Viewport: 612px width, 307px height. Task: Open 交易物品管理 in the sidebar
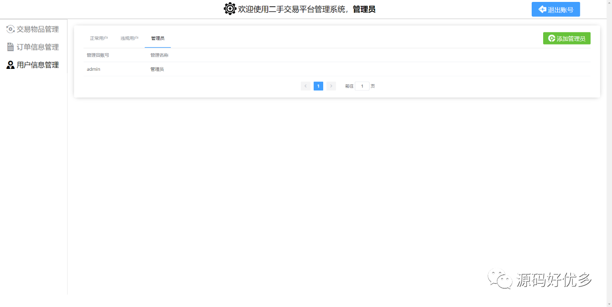pyautogui.click(x=33, y=29)
